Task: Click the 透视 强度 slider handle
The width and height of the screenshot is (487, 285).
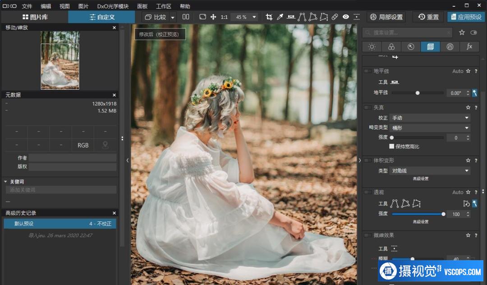Action: (x=443, y=214)
